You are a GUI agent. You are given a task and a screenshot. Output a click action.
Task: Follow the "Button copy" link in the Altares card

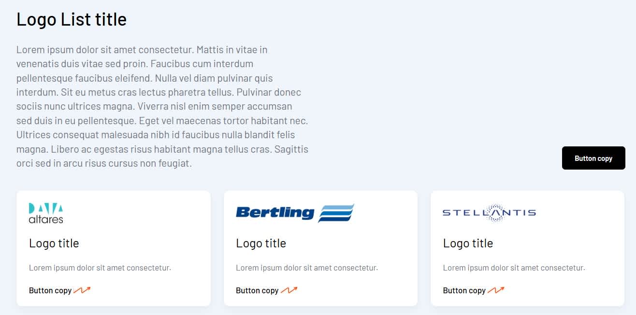point(50,290)
